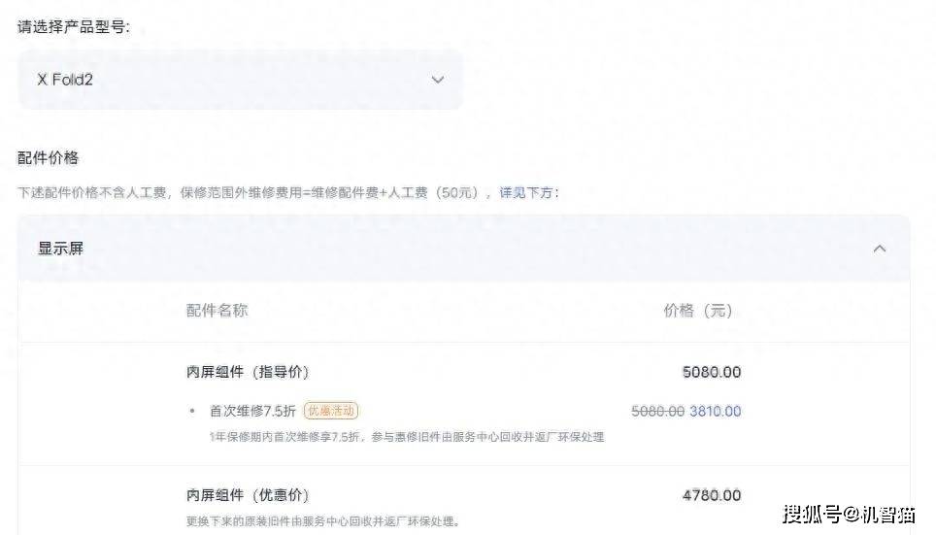Click the 配件价格 section heading
936x535 pixels.
click(48, 157)
